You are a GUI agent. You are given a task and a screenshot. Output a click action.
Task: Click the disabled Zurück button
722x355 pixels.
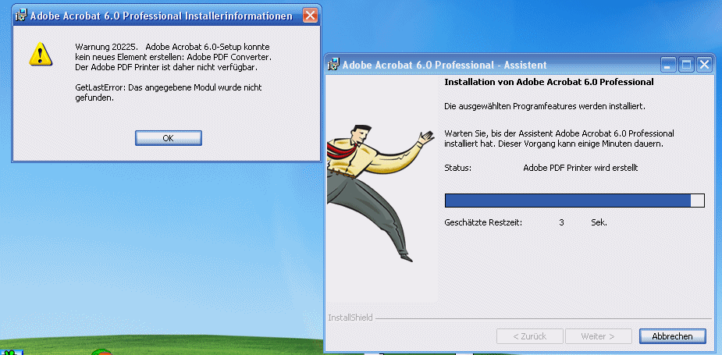pos(529,336)
